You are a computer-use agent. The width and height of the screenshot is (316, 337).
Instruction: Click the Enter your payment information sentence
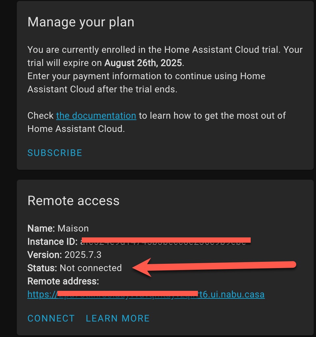pyautogui.click(x=146, y=82)
